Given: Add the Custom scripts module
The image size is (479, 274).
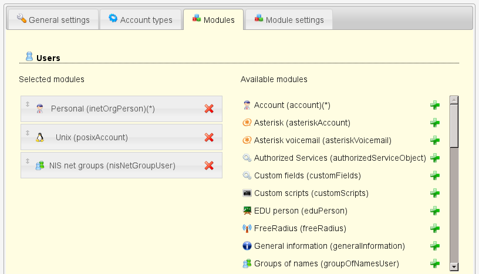Looking at the screenshot, I should coord(435,193).
